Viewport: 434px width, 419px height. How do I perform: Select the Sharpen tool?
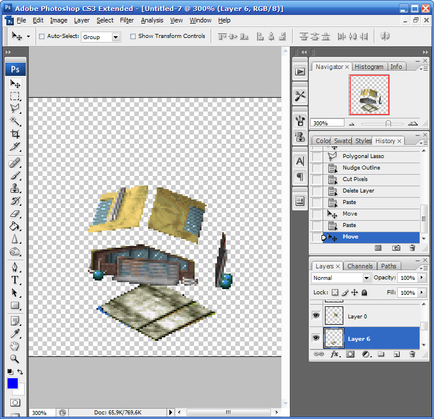tap(15, 239)
